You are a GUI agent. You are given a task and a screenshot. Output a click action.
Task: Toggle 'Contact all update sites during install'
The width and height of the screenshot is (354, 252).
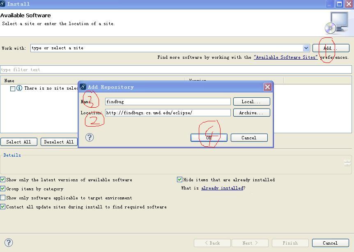[3, 207]
